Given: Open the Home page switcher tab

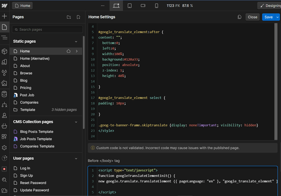Looking at the screenshot, I should (x=22, y=6).
